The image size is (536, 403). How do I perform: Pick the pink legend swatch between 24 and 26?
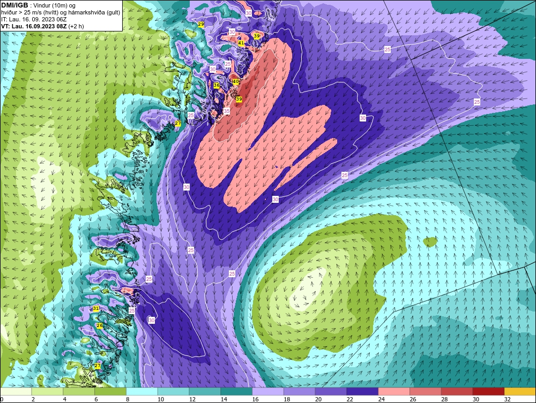[394, 391]
